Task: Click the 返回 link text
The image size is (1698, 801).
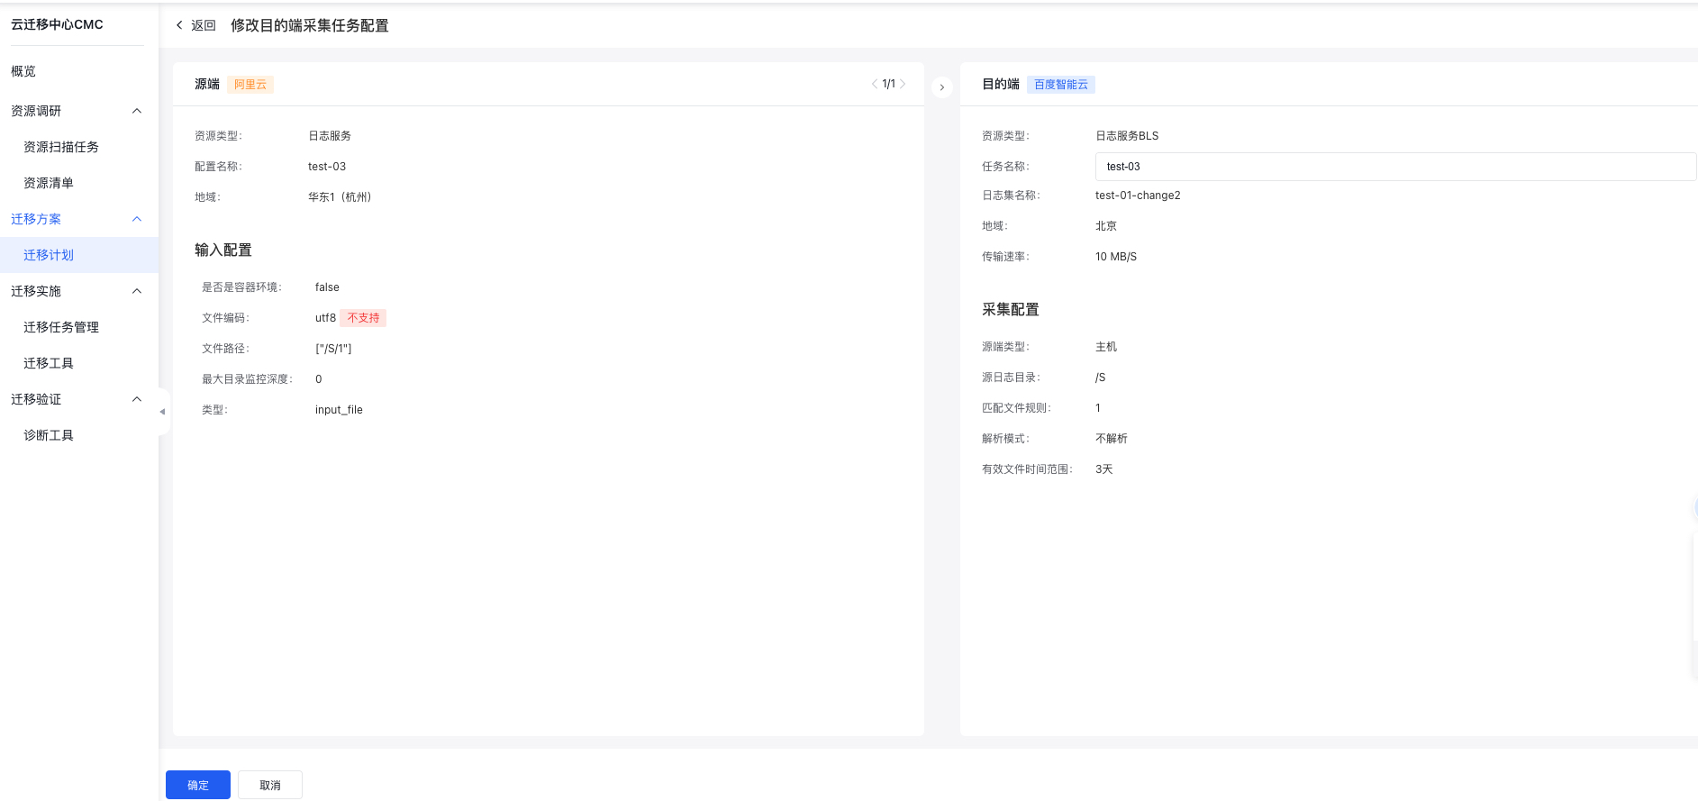Action: tap(204, 25)
